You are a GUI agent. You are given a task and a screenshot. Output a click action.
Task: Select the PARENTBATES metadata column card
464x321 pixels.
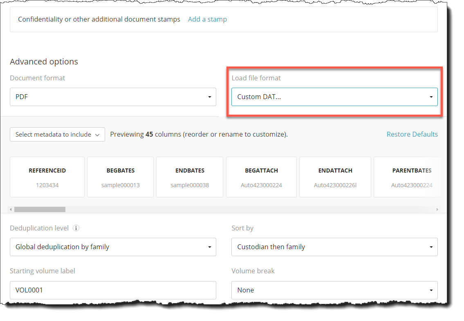point(409,177)
